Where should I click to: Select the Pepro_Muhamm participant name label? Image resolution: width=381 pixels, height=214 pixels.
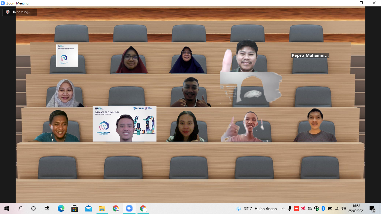pos(310,55)
